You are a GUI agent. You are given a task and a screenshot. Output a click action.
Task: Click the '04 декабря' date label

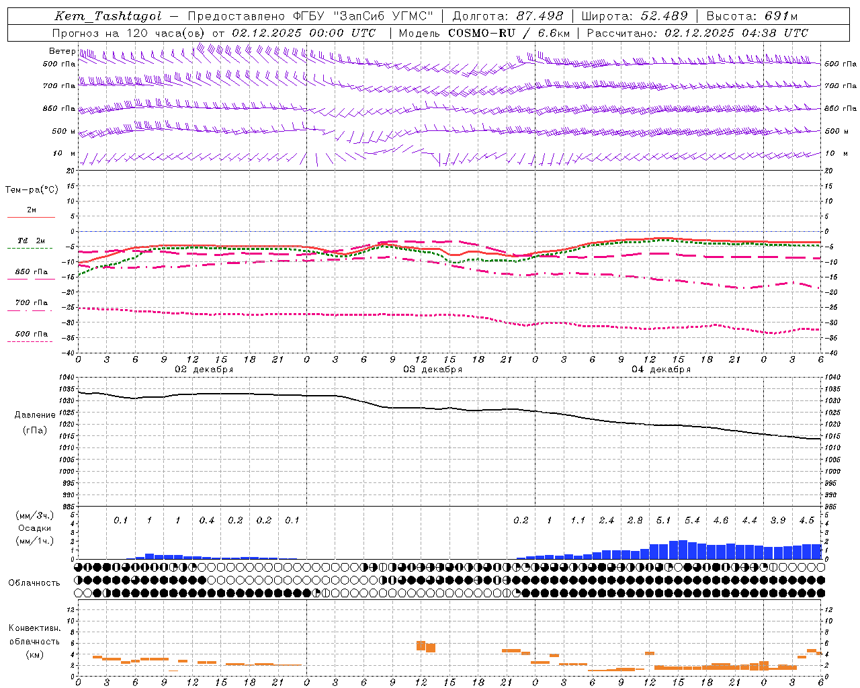point(661,370)
